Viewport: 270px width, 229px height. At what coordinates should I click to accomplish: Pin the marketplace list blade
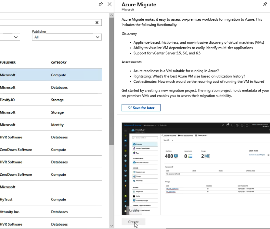click(x=101, y=4)
